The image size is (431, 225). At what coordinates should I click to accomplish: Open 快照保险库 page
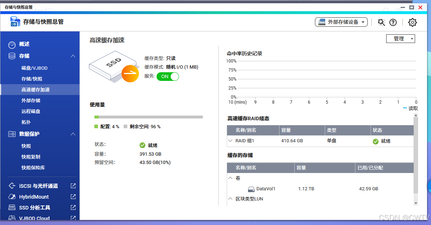click(33, 168)
